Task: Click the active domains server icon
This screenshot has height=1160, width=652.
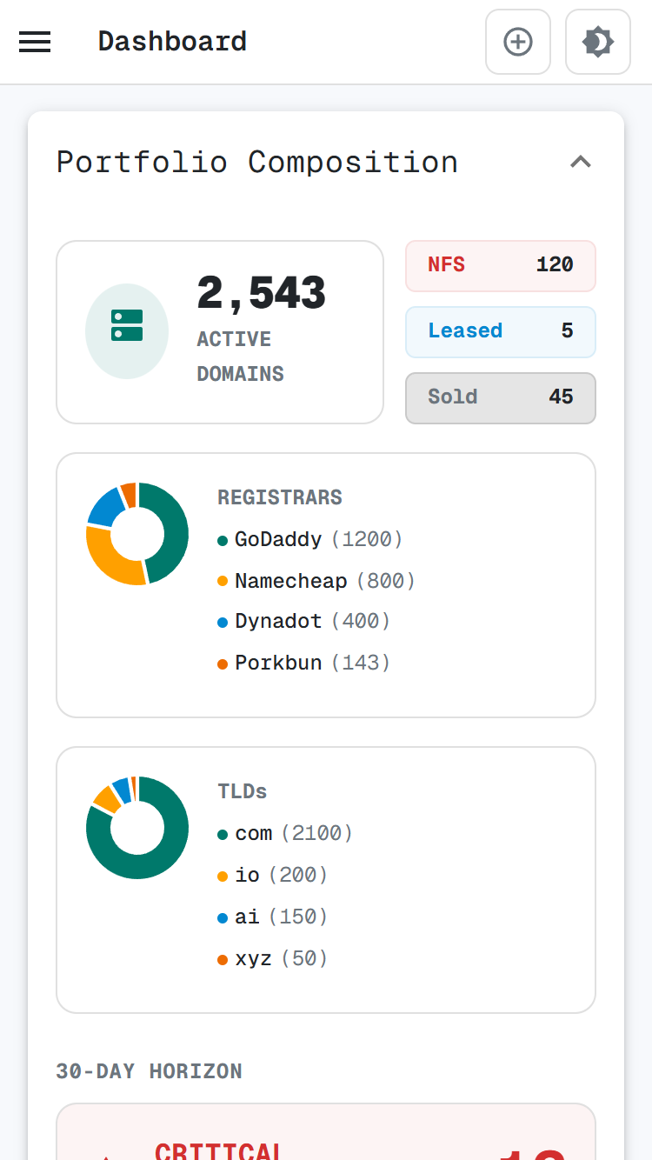Action: (127, 331)
